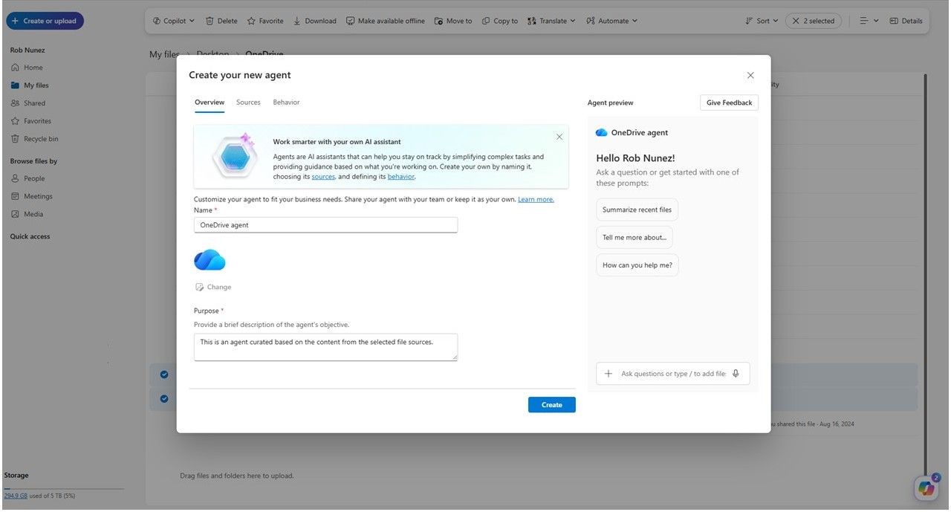This screenshot has width=951, height=512.
Task: Switch to the Behavior tab
Action: 286,103
